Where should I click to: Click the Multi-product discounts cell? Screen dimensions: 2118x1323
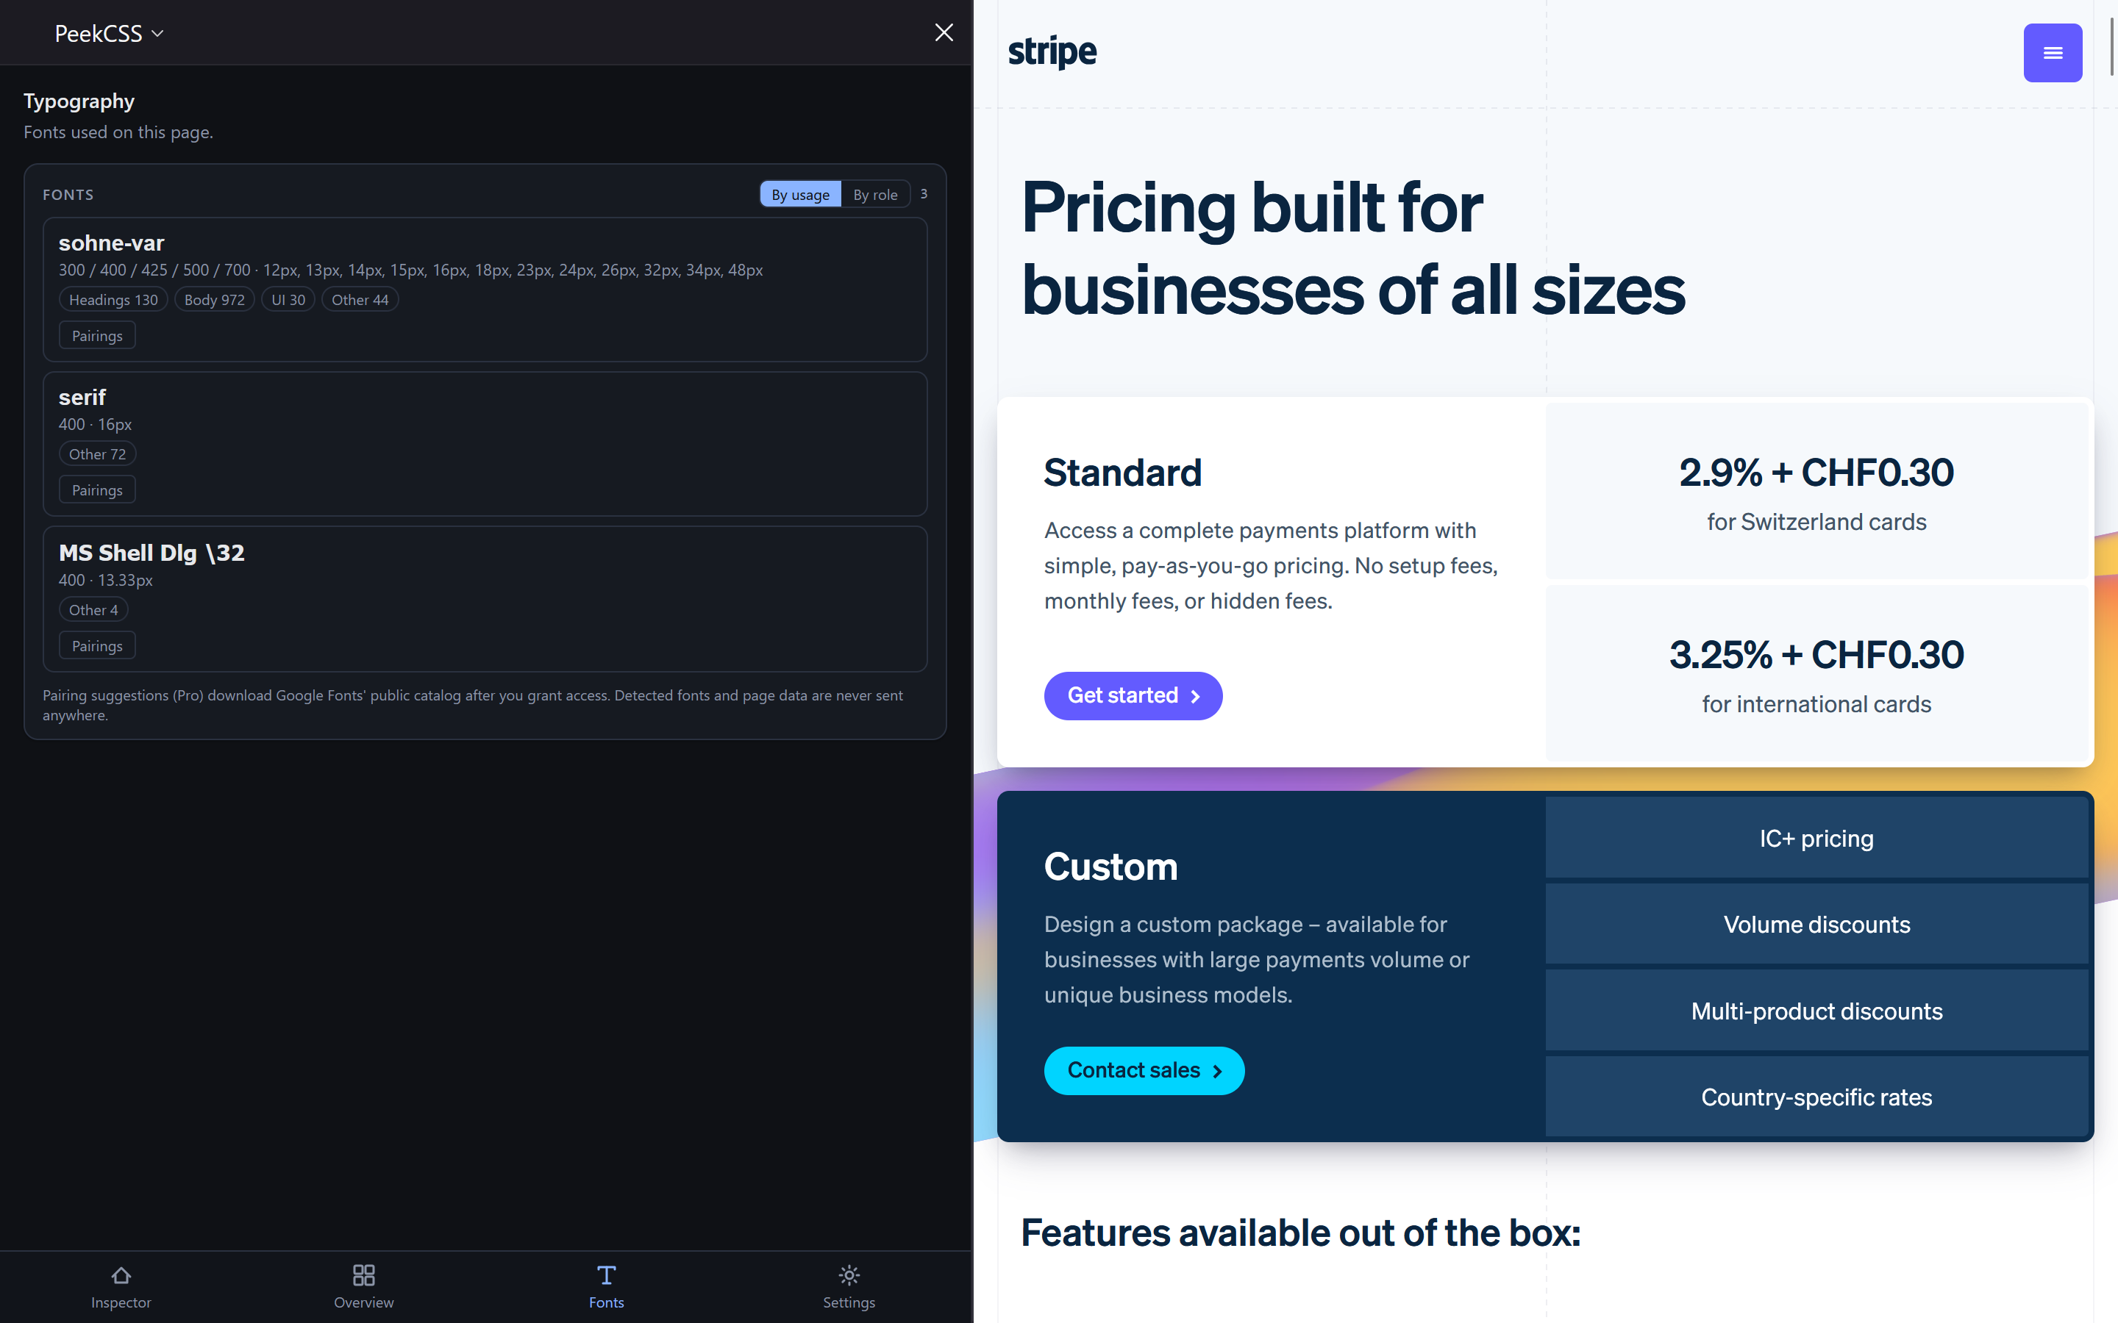pyautogui.click(x=1816, y=1011)
